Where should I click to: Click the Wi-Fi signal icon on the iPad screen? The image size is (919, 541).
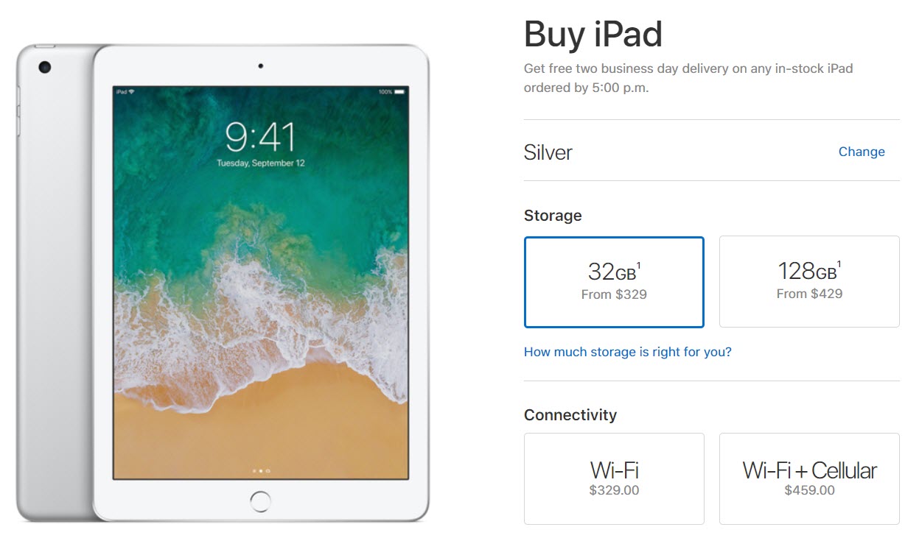131,92
